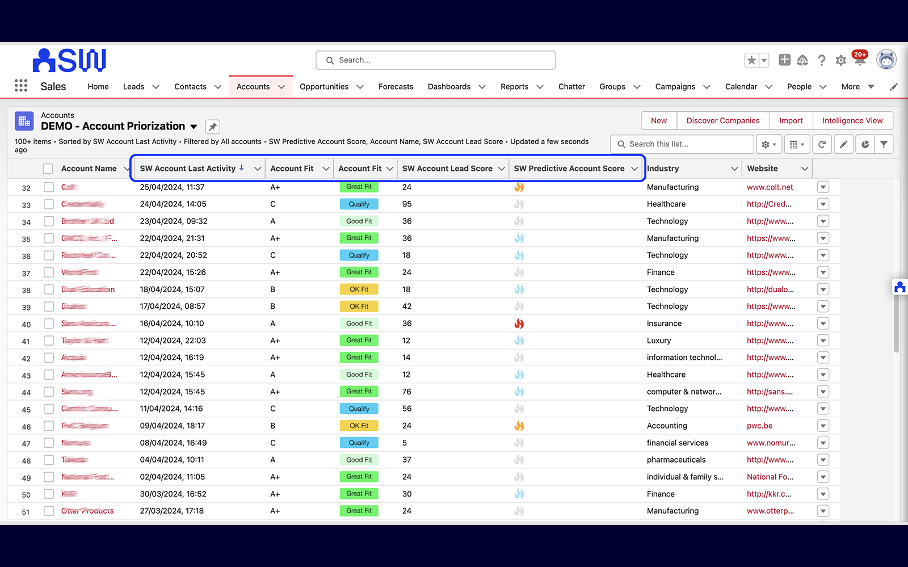
Task: Tick the checkbox for row 50
Action: pyautogui.click(x=49, y=494)
